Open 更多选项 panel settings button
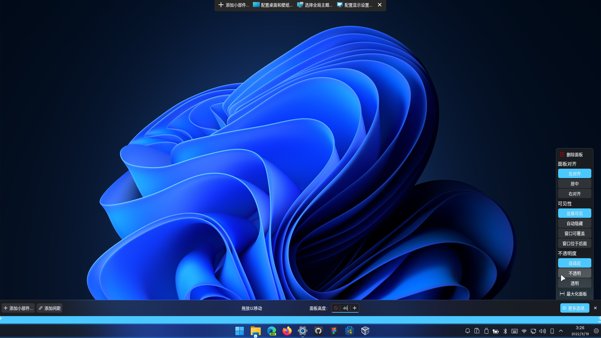The width and height of the screenshot is (601, 338). 575,308
